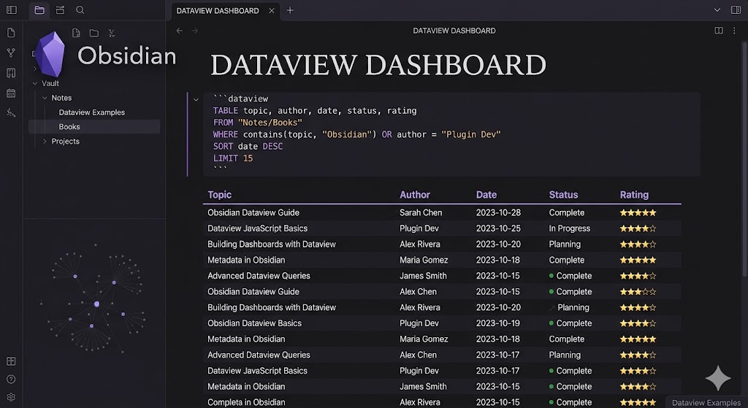
Task: Open the settings gear icon
Action: tap(11, 397)
